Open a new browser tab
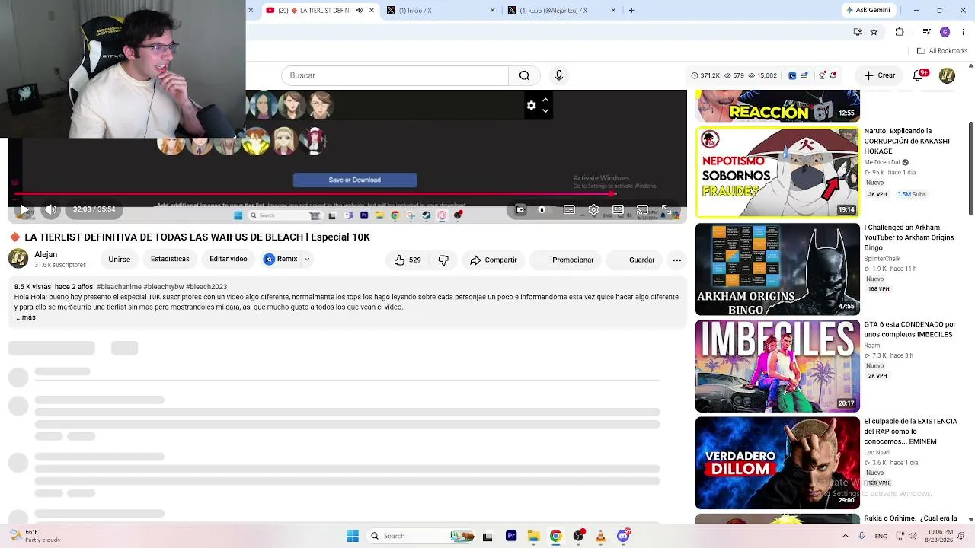This screenshot has width=975, height=548. pos(631,11)
